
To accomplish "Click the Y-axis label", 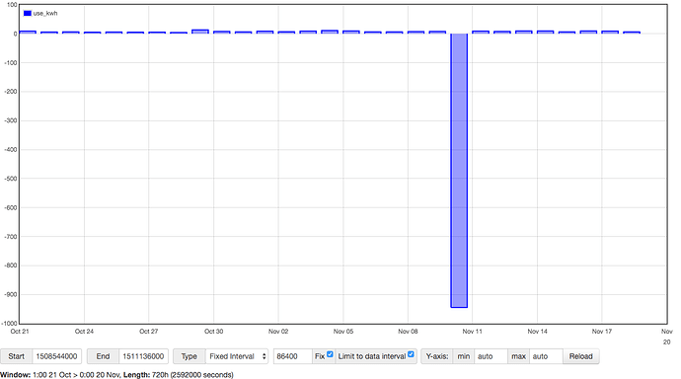I will tap(437, 356).
